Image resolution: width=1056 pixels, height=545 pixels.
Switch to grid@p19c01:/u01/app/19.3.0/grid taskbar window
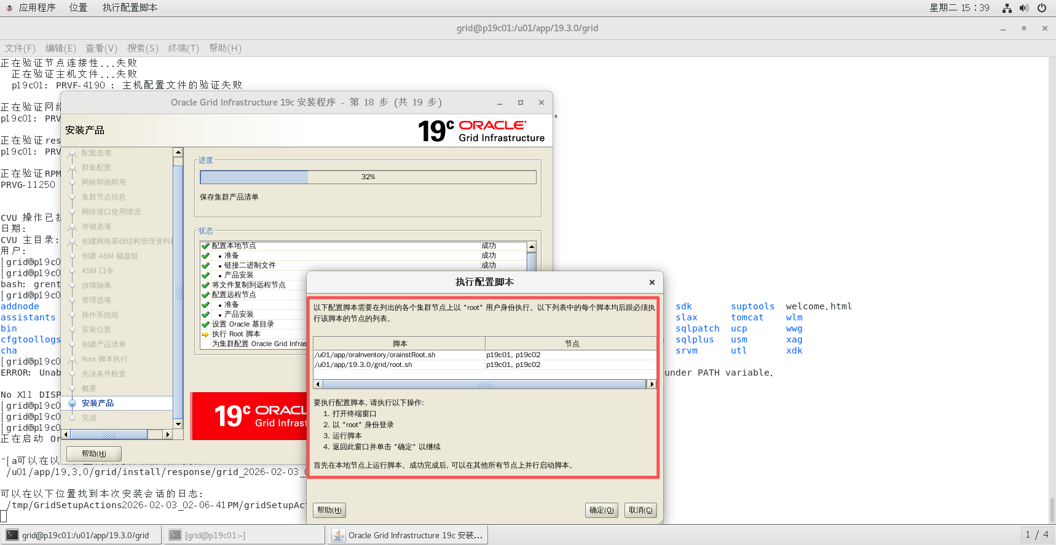81,535
